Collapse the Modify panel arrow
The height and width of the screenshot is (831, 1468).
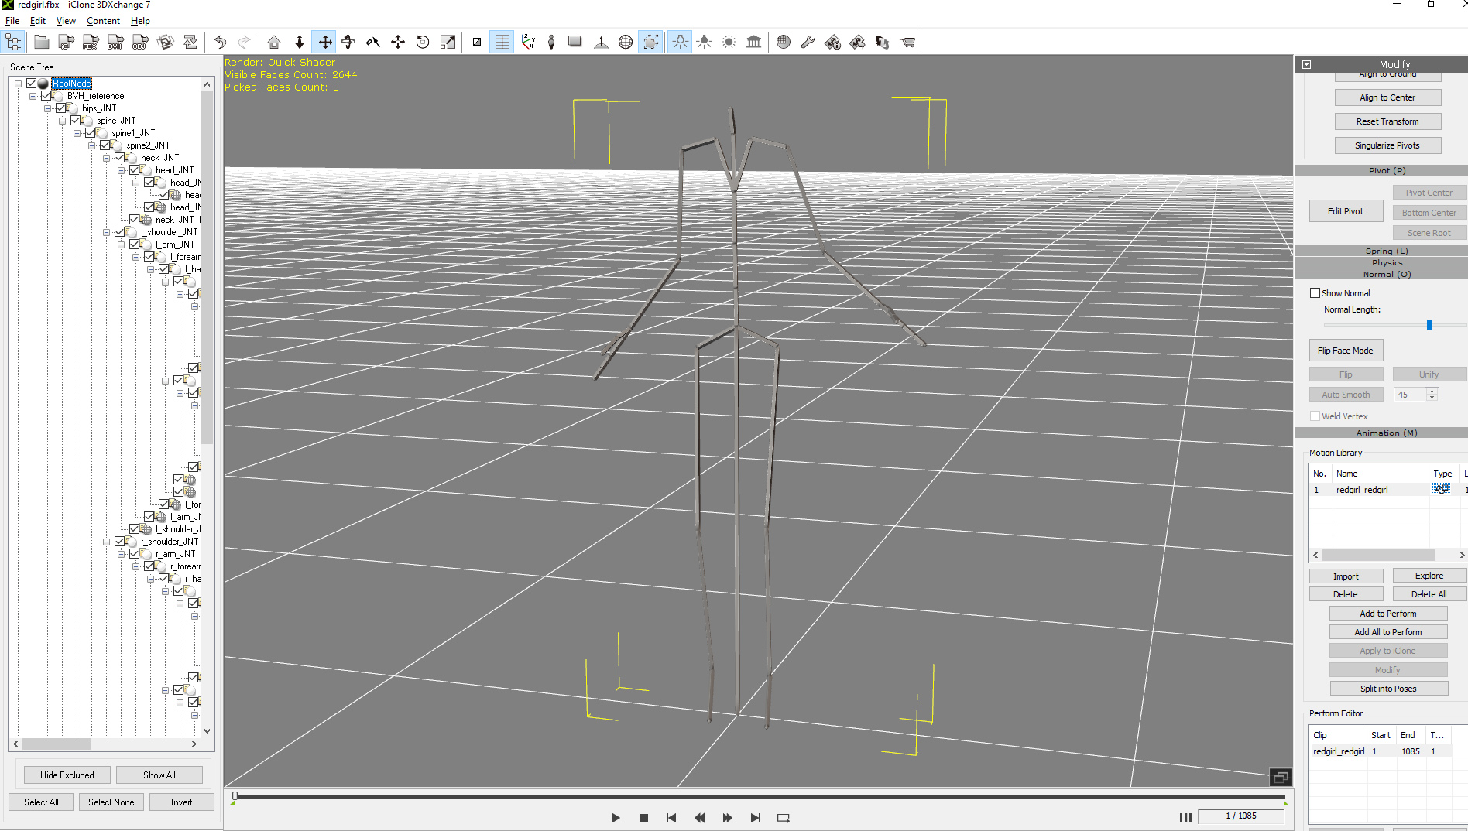pos(1306,65)
